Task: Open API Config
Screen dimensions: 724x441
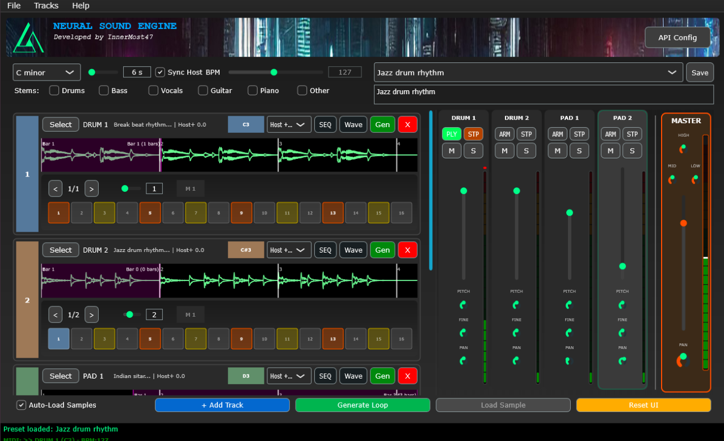Action: (677, 37)
